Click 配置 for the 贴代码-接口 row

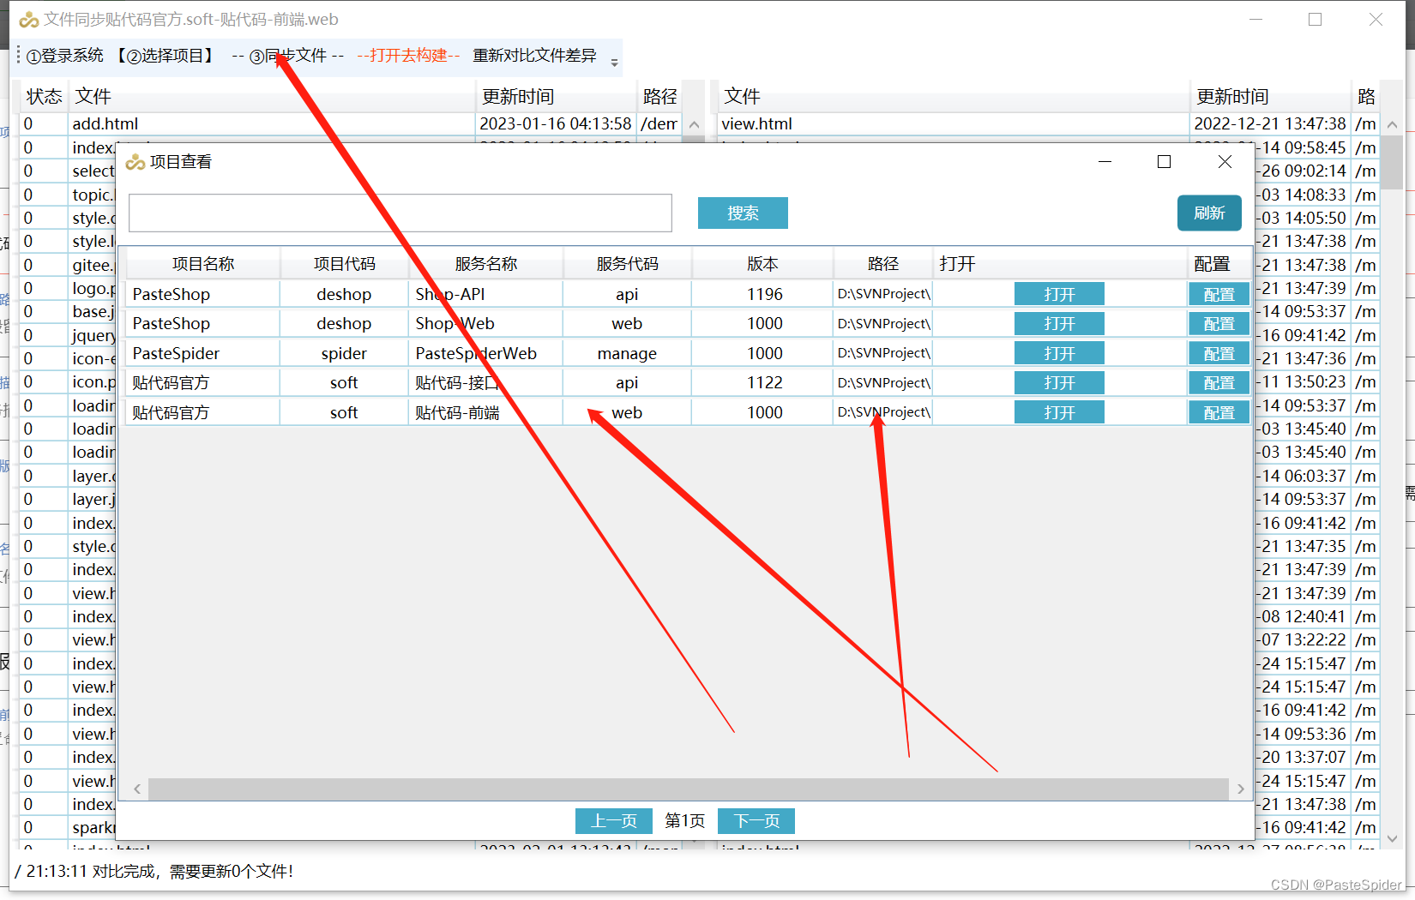pyautogui.click(x=1219, y=383)
